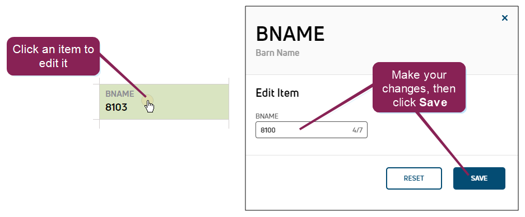Close the BNAME dialog with the X
525x217 pixels.
[x=505, y=18]
